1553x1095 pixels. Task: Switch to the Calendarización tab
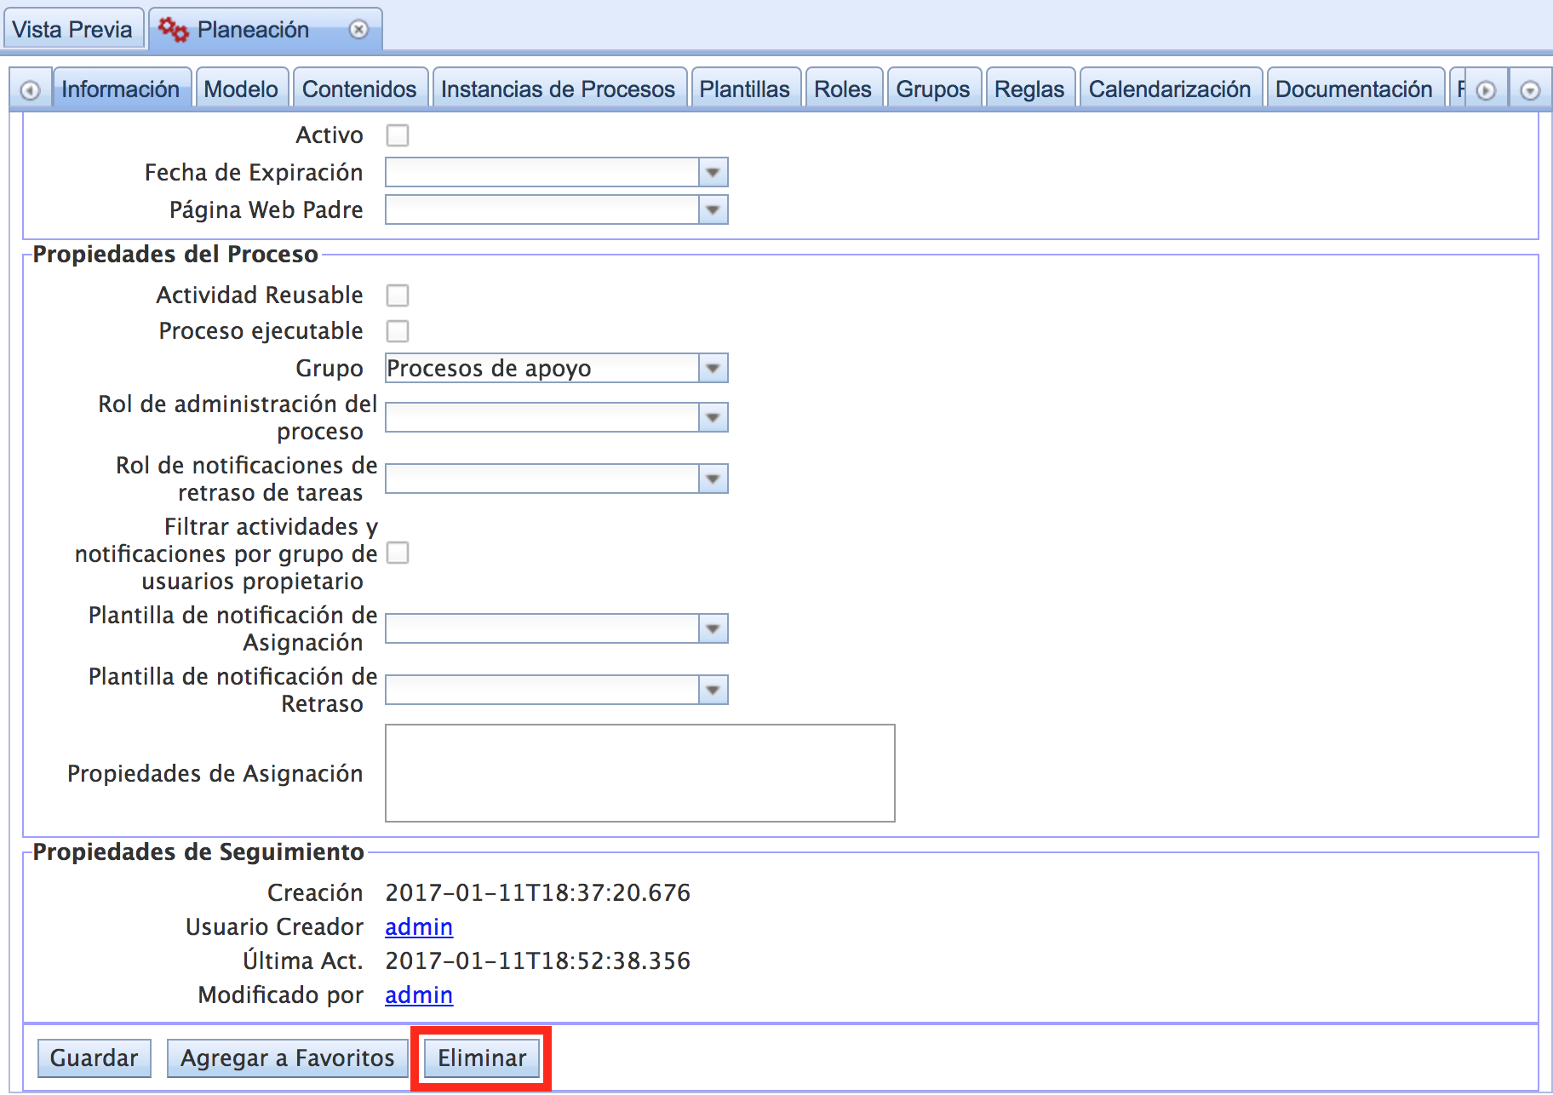tap(1170, 89)
